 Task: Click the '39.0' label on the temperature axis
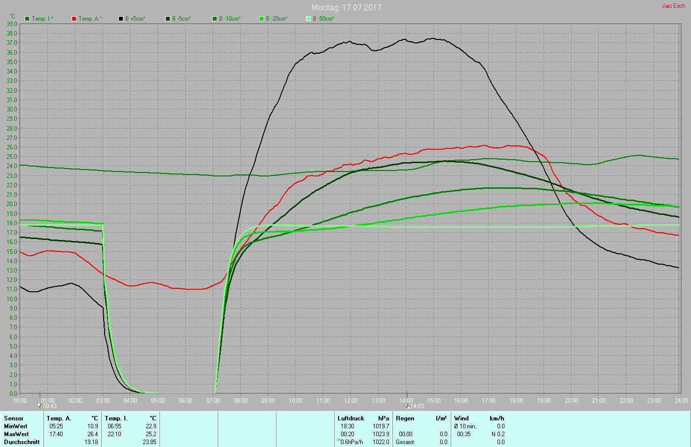point(11,24)
